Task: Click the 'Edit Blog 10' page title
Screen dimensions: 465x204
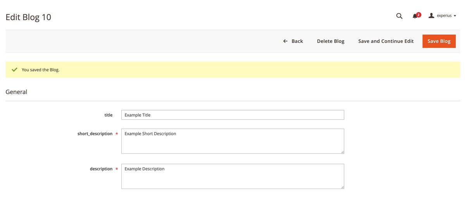Action: pyautogui.click(x=28, y=17)
